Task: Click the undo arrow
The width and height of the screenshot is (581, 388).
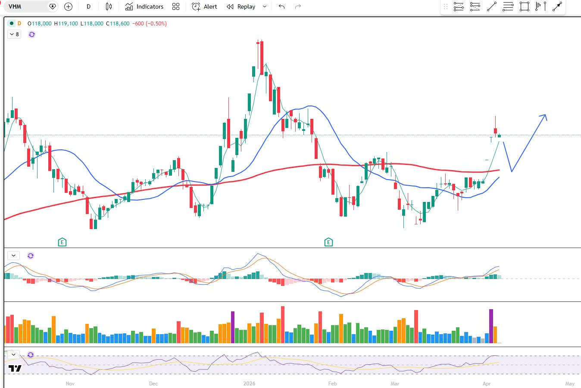Action: [x=281, y=6]
